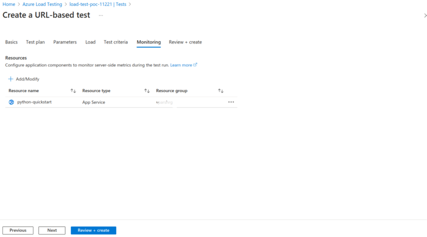Switch to the Test plan tab
Image resolution: width=427 pixels, height=237 pixels.
pyautogui.click(x=35, y=42)
